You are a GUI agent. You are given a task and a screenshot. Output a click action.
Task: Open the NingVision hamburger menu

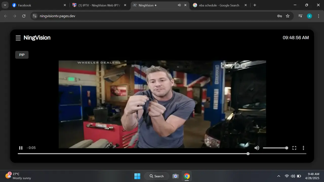18,38
